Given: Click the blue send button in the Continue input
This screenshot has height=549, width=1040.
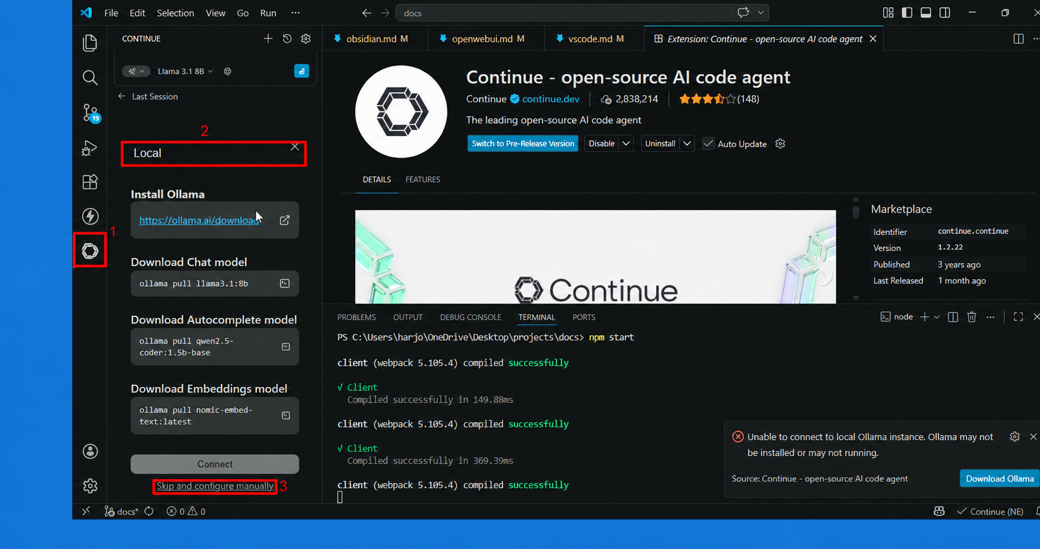Looking at the screenshot, I should pyautogui.click(x=301, y=71).
